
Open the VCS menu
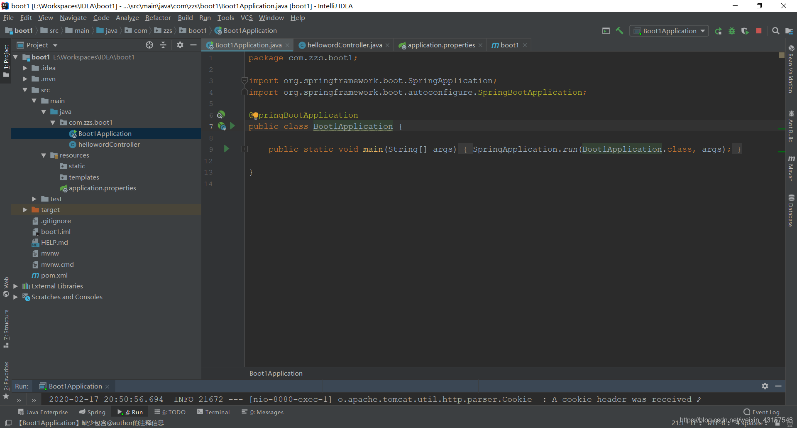pos(247,18)
